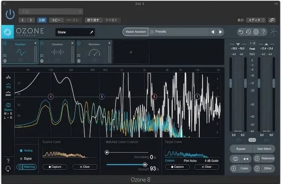281x184 pixels.
Task: Click the コピー copy button
Action: [56, 20]
